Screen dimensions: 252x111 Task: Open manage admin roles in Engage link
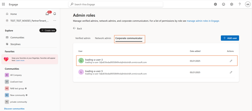(203, 21)
